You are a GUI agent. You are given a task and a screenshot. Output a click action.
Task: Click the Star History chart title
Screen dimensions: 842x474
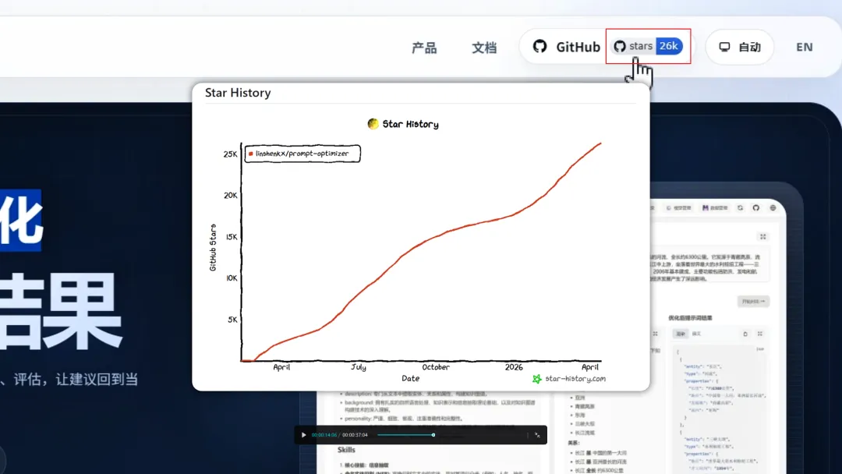pos(403,124)
